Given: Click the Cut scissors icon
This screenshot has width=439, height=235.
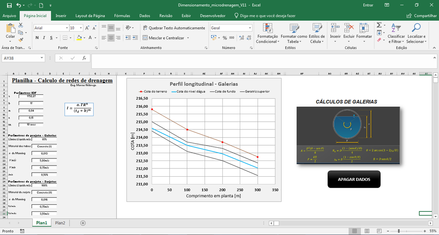Looking at the screenshot, I should [21, 25].
